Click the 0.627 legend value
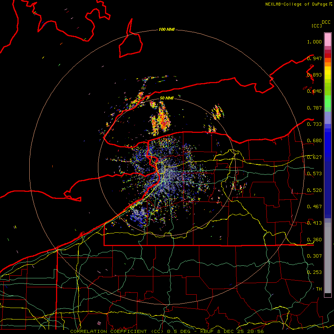 click(314, 157)
